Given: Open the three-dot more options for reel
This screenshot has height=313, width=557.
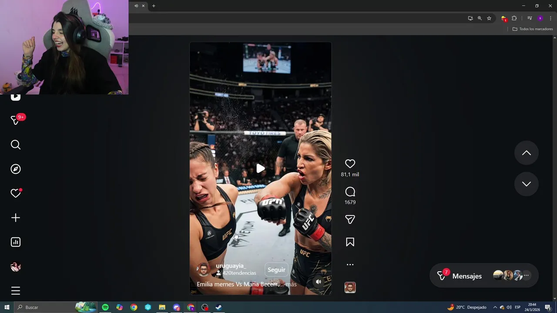Looking at the screenshot, I should (350, 264).
